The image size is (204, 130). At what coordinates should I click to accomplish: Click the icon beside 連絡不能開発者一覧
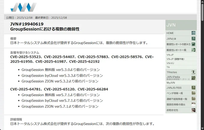pos(193,99)
